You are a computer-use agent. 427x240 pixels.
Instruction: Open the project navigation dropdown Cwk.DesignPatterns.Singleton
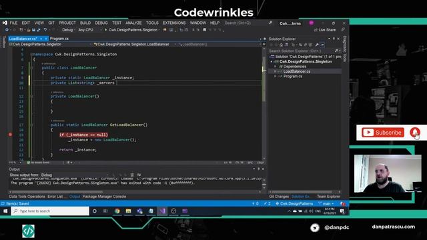tap(50, 44)
